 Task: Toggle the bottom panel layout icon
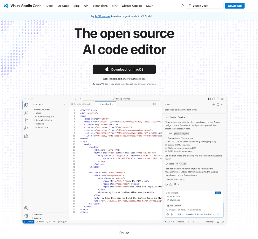click(214, 99)
